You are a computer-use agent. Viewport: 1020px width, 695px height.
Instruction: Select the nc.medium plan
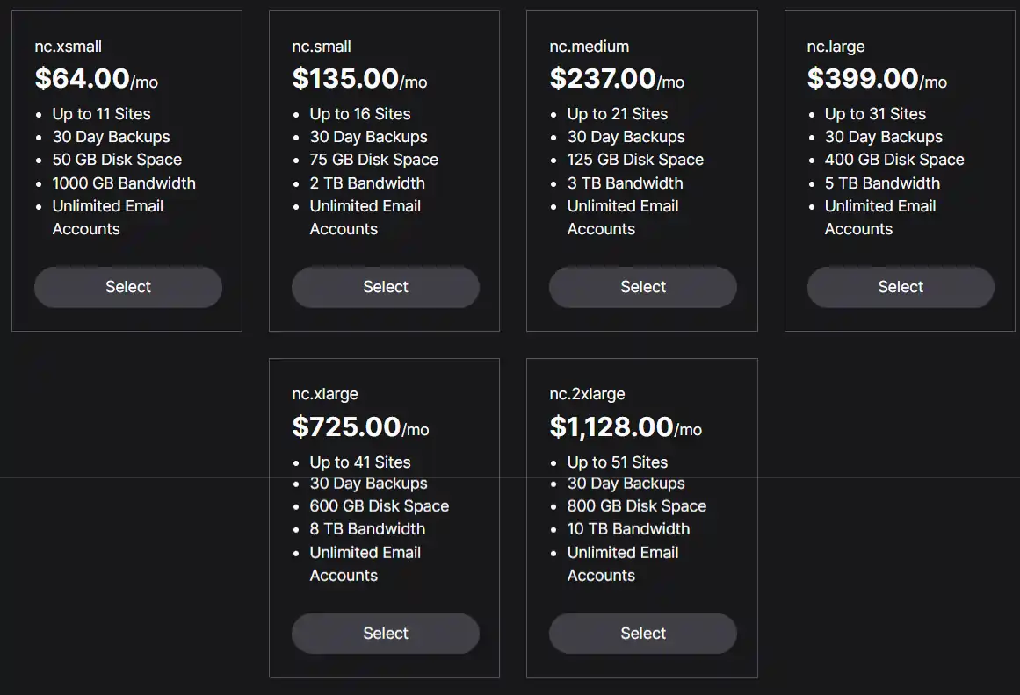[x=642, y=286]
